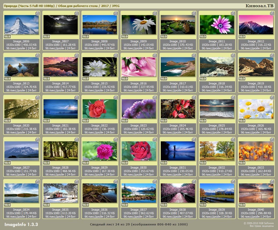This screenshot has height=230, width=278.
Task: Select the pink tulips thumbnail Image_0816
Action: point(139,67)
